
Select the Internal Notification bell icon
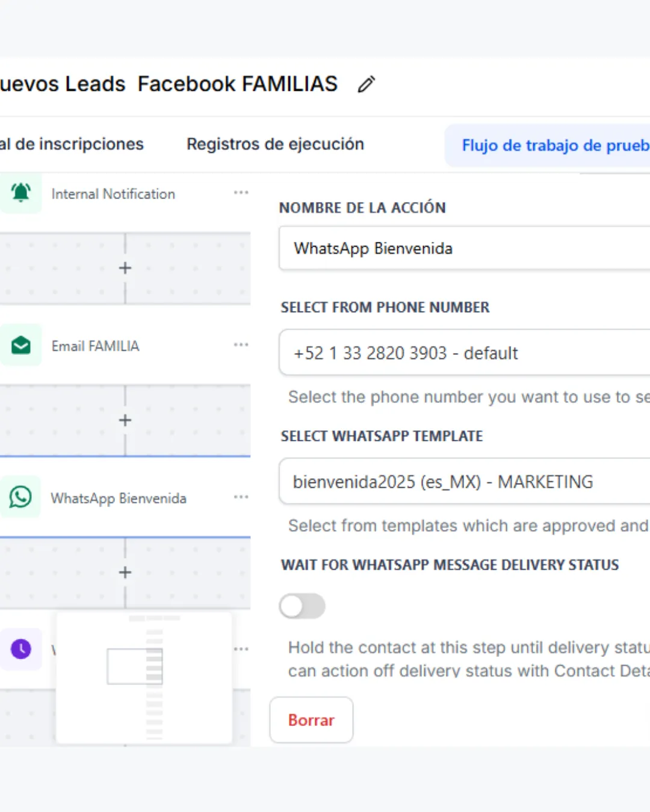tap(21, 193)
